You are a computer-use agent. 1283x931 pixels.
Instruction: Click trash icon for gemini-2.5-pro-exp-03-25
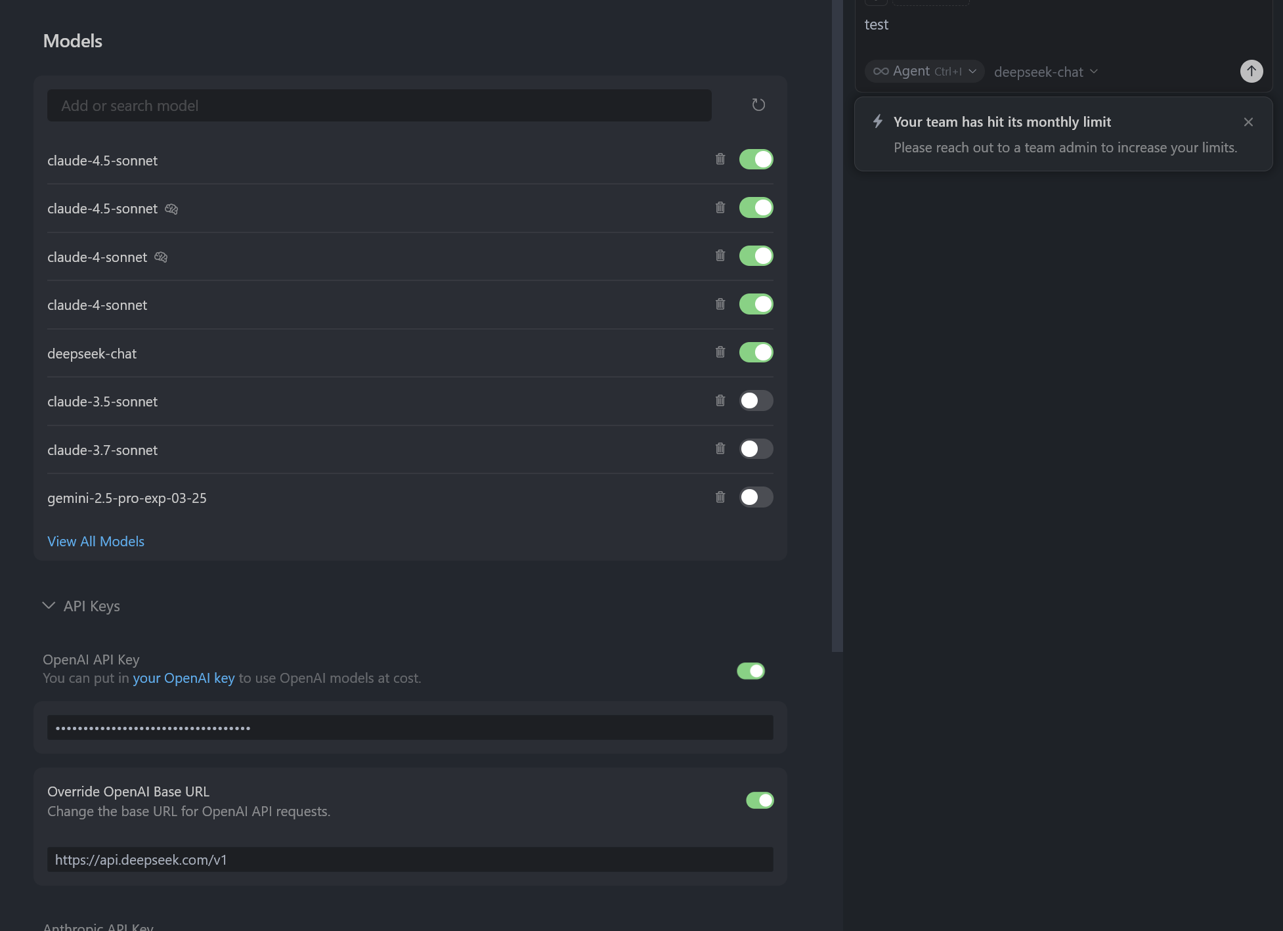(720, 497)
